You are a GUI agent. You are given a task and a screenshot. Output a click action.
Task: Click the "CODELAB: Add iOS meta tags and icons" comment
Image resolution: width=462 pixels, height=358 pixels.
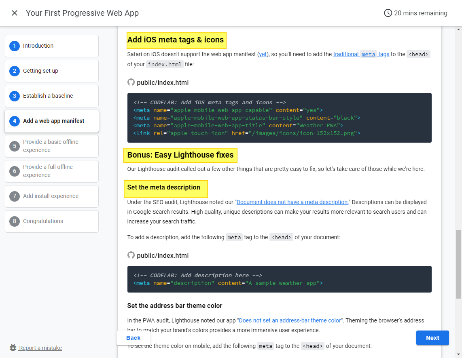point(210,102)
